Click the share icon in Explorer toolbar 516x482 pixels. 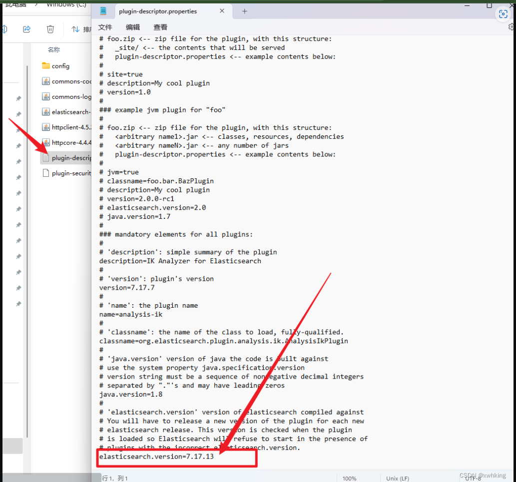27,29
